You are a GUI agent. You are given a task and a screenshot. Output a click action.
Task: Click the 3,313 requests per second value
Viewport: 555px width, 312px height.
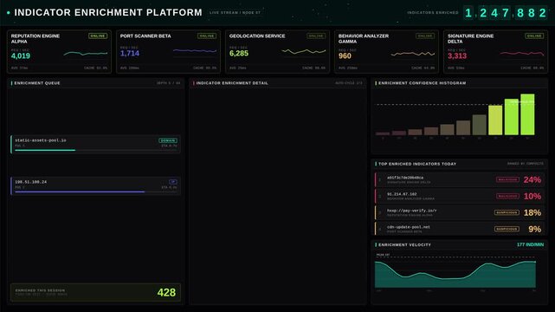tap(457, 56)
